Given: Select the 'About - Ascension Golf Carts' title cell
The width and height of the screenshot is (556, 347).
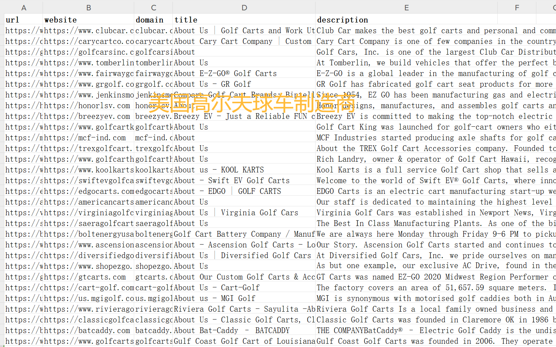Looking at the screenshot, I should (244, 245).
